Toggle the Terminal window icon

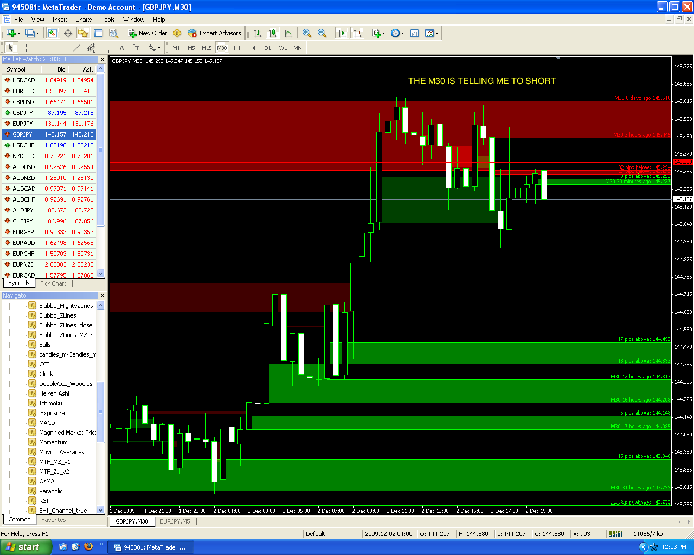[98, 33]
